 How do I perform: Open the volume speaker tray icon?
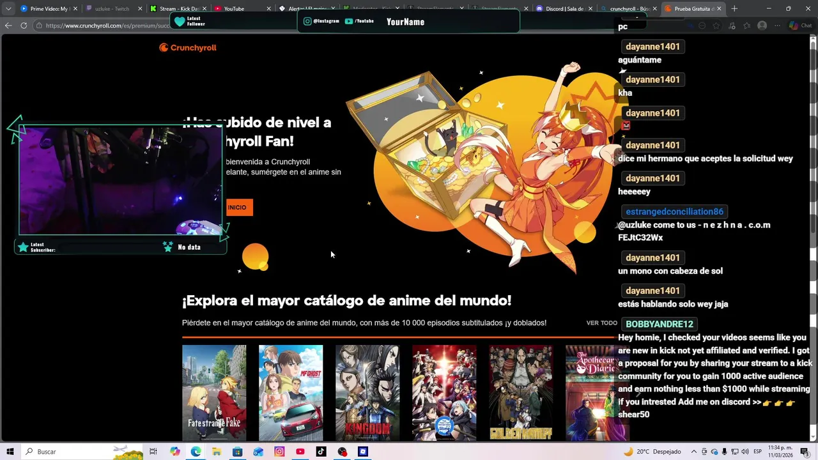(x=745, y=452)
